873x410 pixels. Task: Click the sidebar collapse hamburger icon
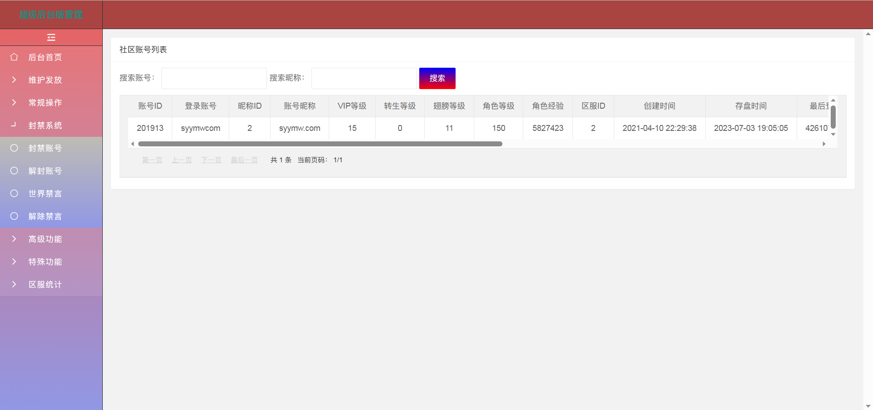[x=51, y=37]
